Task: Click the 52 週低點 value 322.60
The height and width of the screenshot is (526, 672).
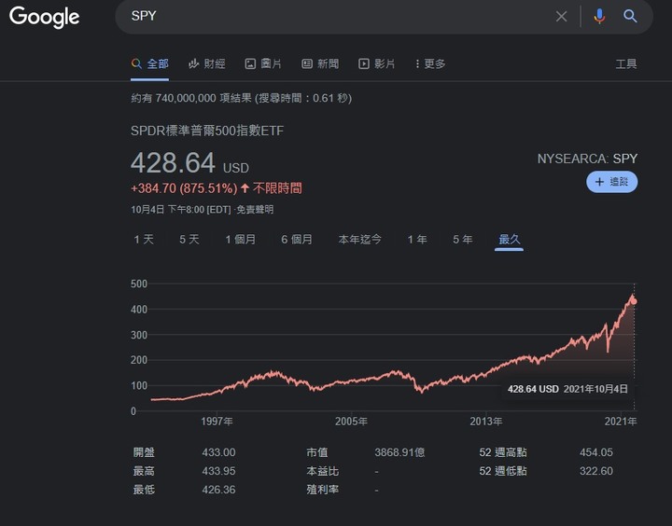Action: coord(596,471)
